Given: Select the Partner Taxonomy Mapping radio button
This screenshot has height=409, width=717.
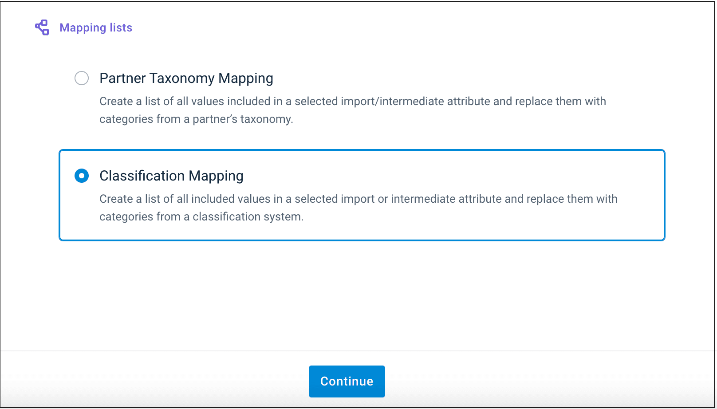Looking at the screenshot, I should pos(82,78).
